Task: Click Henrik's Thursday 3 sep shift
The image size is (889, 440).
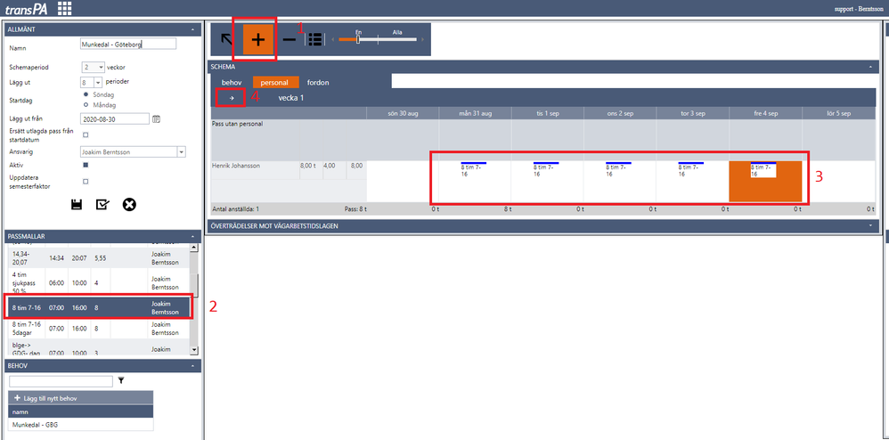Action: [x=692, y=170]
